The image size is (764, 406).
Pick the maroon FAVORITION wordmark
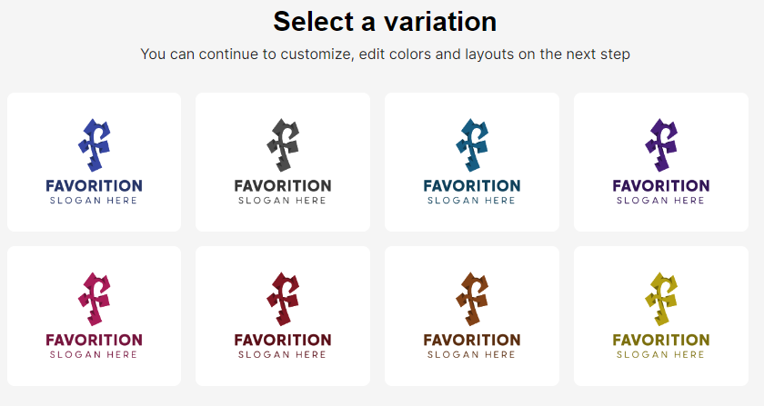[x=283, y=340]
